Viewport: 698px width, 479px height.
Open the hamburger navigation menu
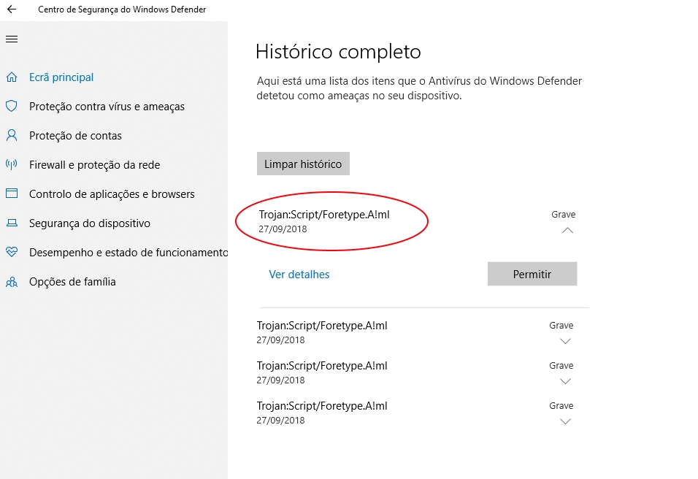coord(12,39)
